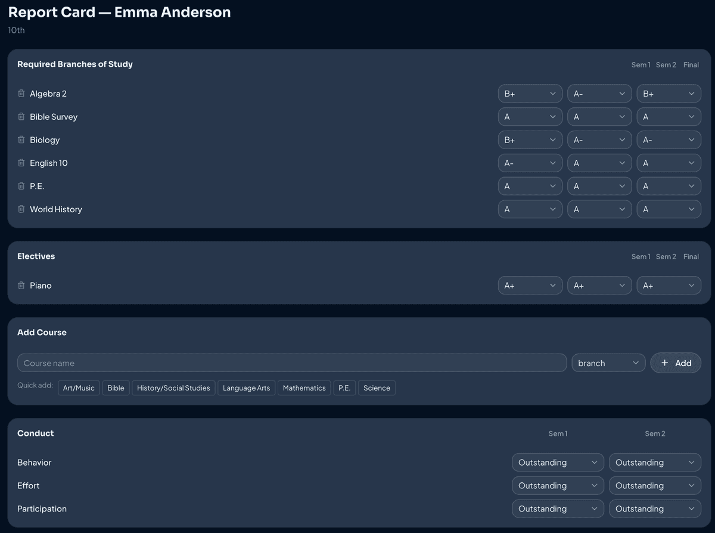Viewport: 715px width, 533px height.
Task: Quick add the Art/Music branch
Action: point(79,388)
